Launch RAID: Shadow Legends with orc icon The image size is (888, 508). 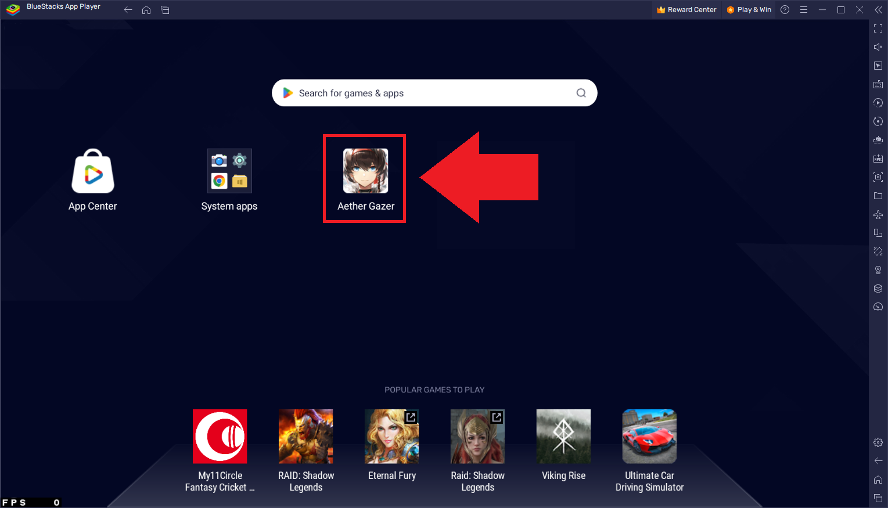click(x=306, y=437)
